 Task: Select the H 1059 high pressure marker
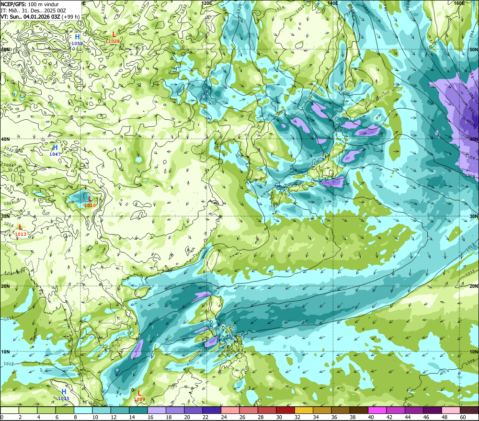[x=77, y=40]
